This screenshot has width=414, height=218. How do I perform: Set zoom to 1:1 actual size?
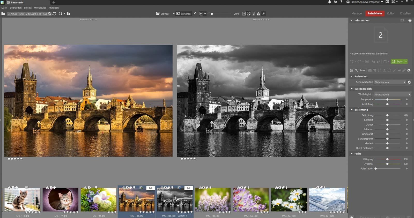(244, 14)
